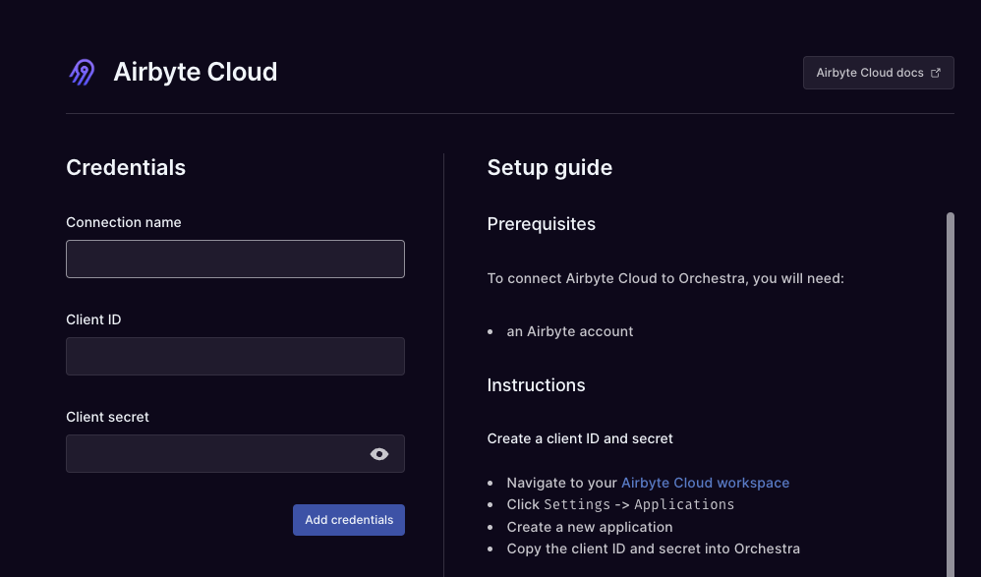Click the Credentials section heading
This screenshot has width=981, height=577.
[x=126, y=167]
